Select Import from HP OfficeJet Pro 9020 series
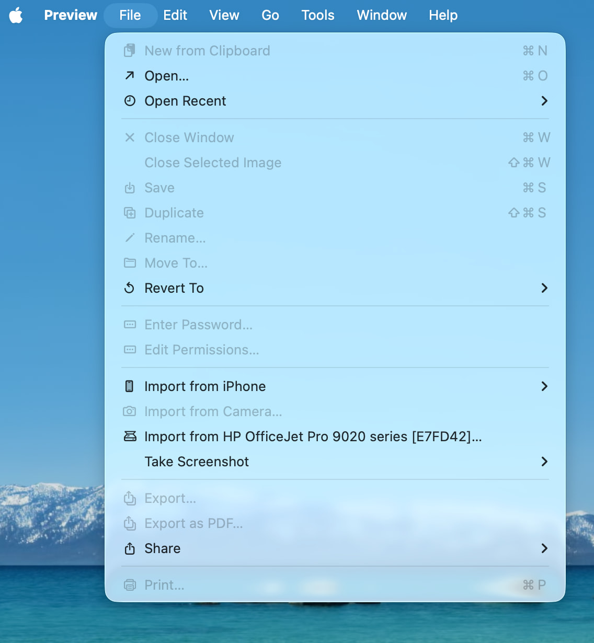 [x=313, y=437]
